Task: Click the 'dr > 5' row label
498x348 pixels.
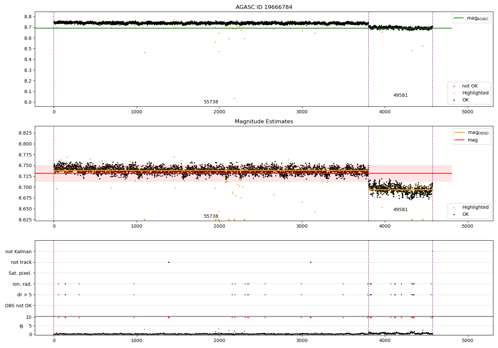Action: tap(25, 295)
